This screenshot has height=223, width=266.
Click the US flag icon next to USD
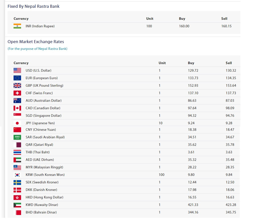[17, 70]
